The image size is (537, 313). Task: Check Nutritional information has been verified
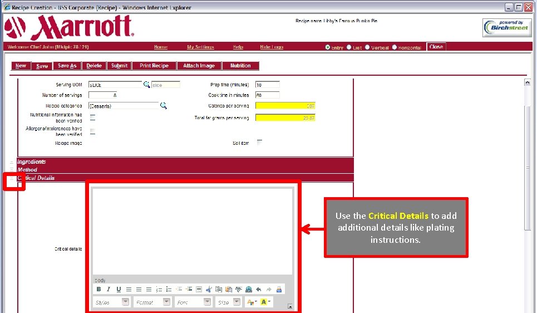click(x=92, y=118)
